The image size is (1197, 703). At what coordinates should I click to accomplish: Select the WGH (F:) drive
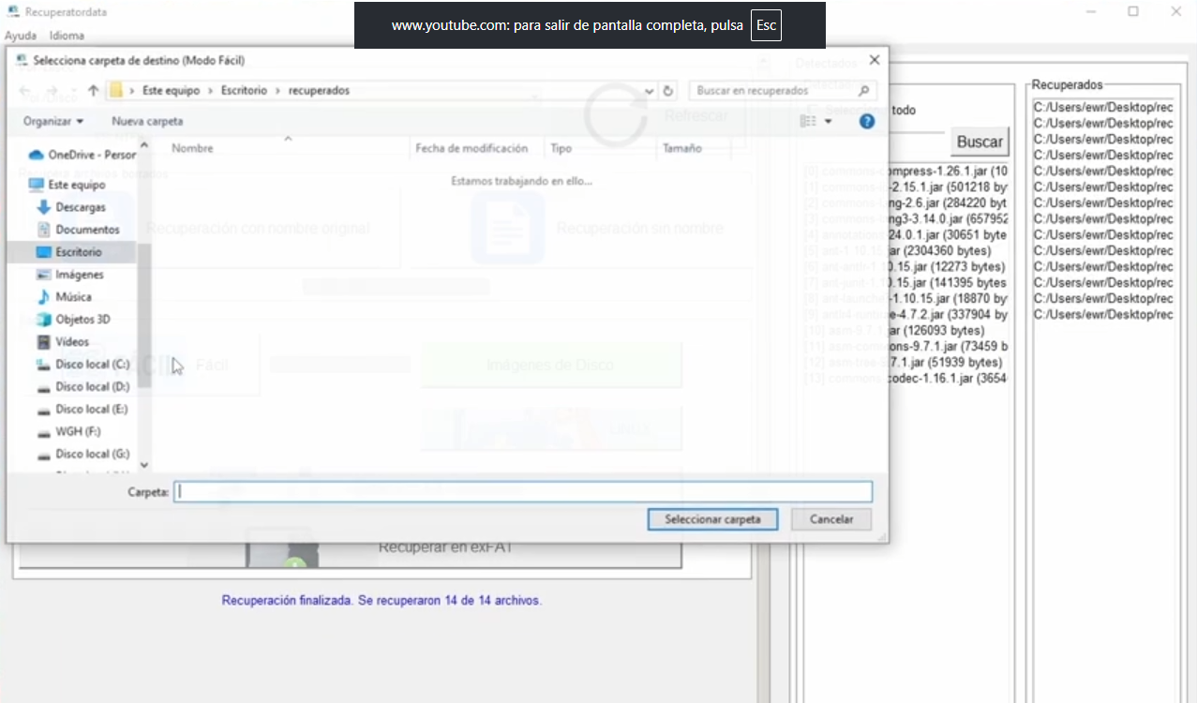point(78,432)
